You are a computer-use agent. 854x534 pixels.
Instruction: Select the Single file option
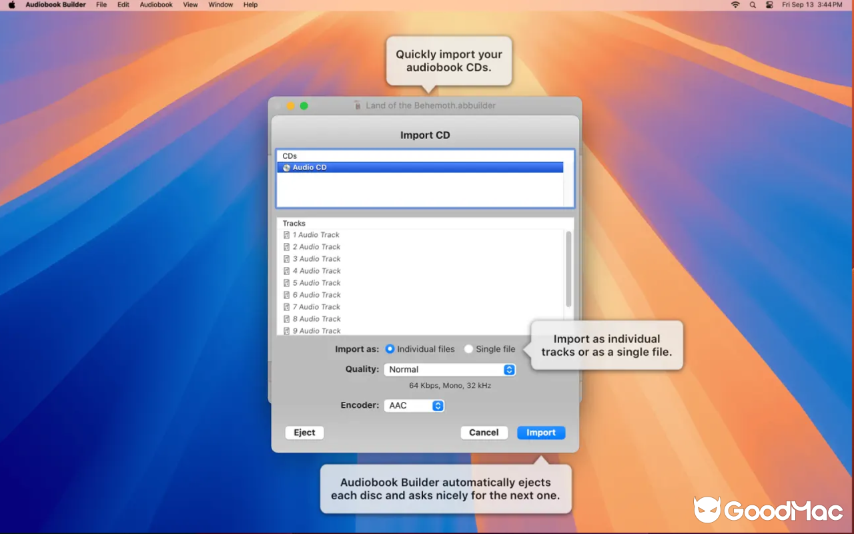click(x=468, y=348)
